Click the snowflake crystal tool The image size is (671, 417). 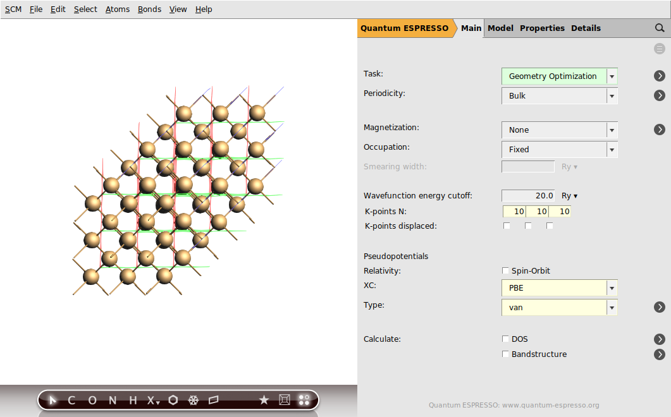click(194, 401)
